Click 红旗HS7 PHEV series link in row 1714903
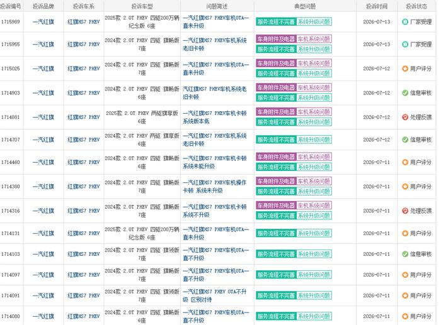Image resolution: width=441 pixels, height=325 pixels. tap(84, 93)
